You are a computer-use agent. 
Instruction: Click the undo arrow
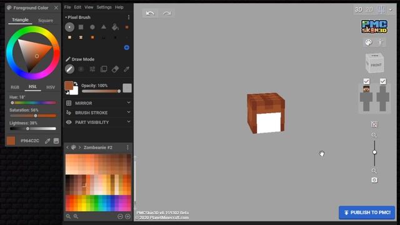[150, 13]
